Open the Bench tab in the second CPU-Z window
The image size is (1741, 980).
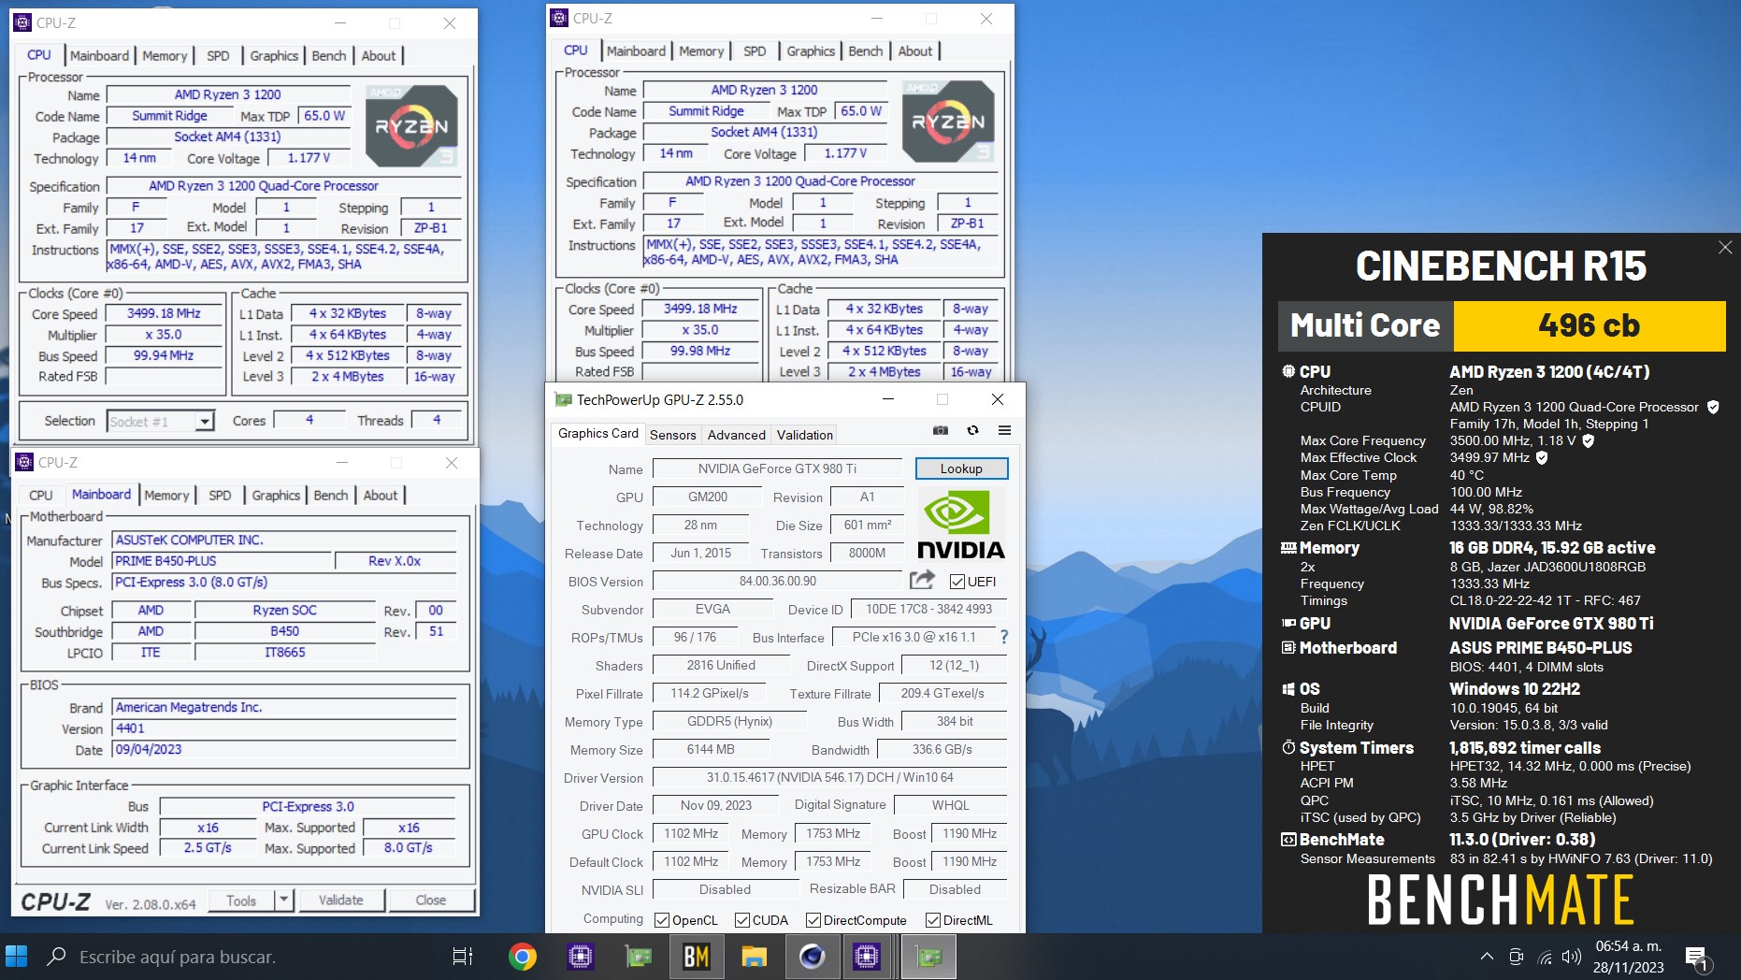coord(866,51)
